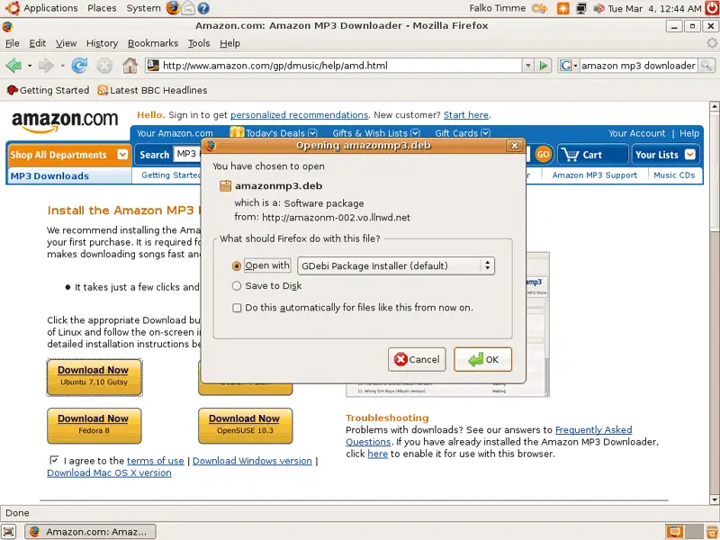Viewport: 720px width, 540px height.
Task: Click the Firefox taskbar window button
Action: (90, 532)
